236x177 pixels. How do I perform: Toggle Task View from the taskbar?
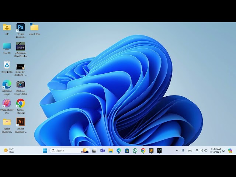[94, 150]
